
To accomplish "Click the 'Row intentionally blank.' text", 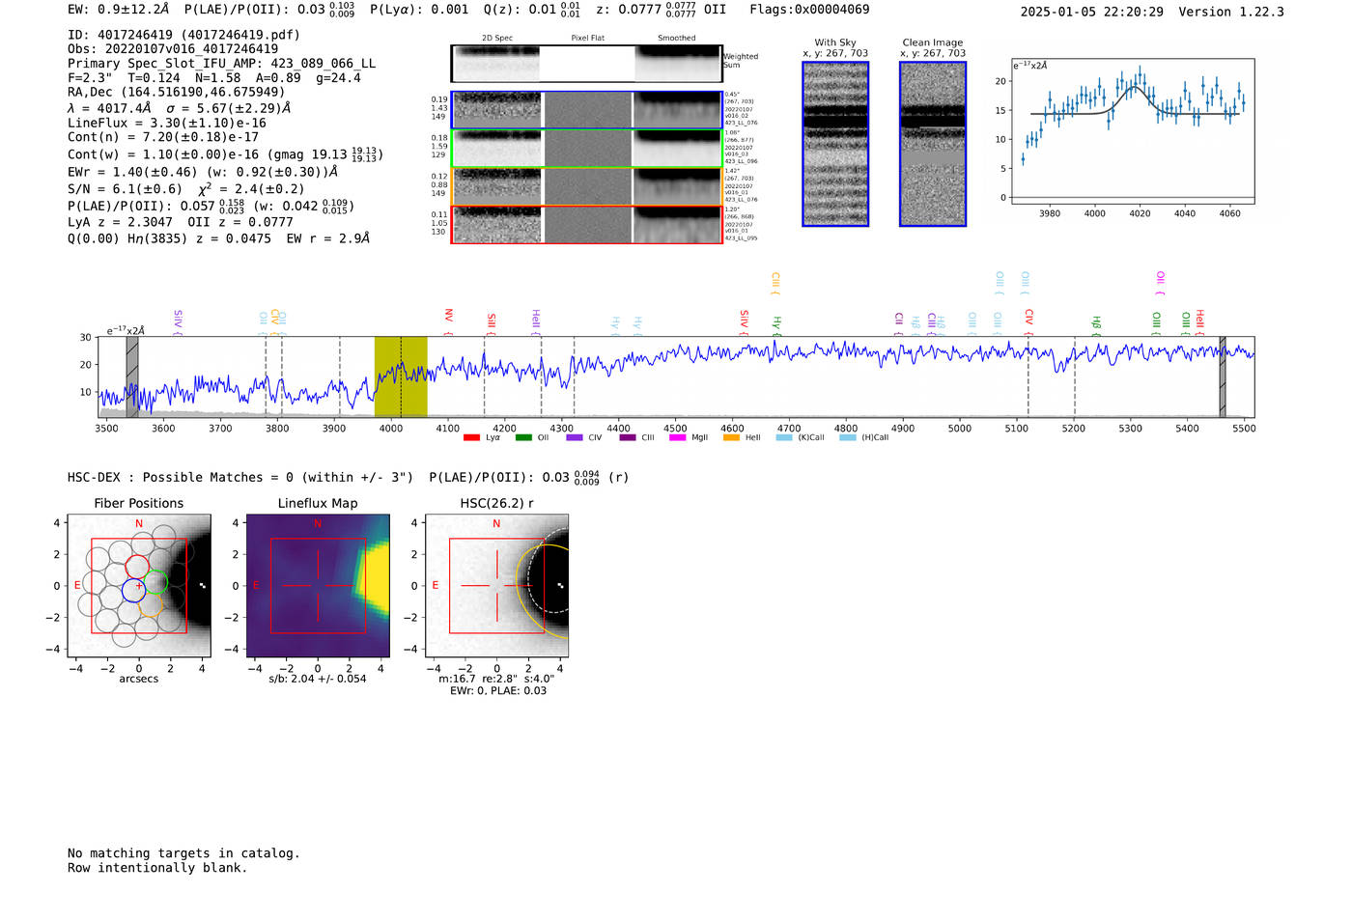I will click(157, 868).
